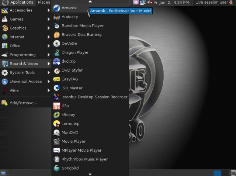Expand the Universal Access submenu arrow
Image resolution: width=236 pixels, height=176 pixels.
(x=49, y=82)
